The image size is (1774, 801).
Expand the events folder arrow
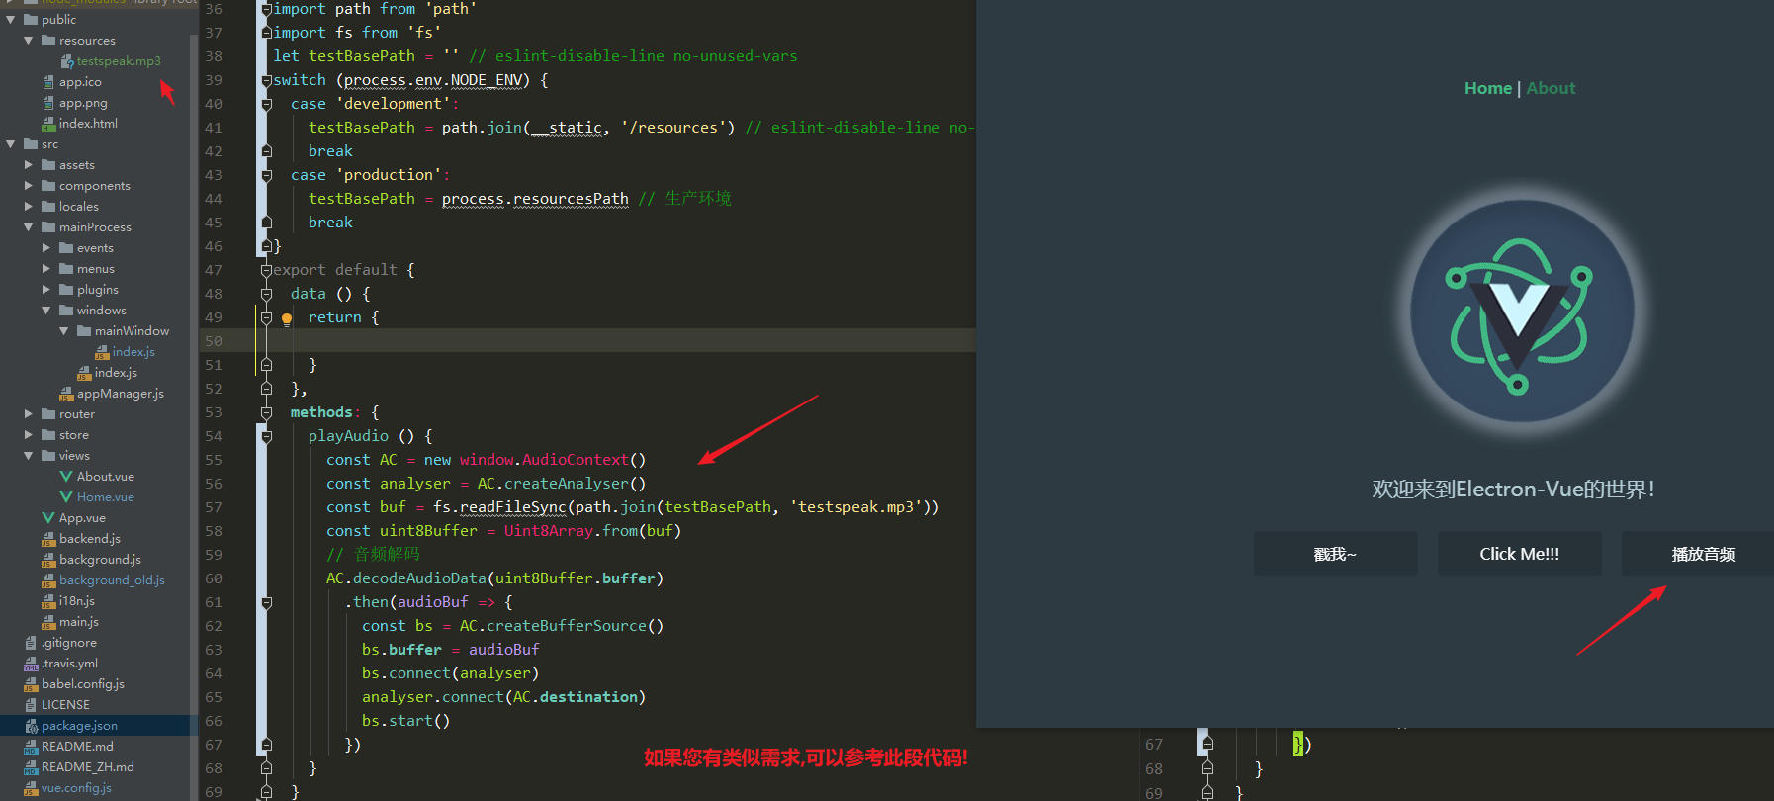click(x=46, y=247)
